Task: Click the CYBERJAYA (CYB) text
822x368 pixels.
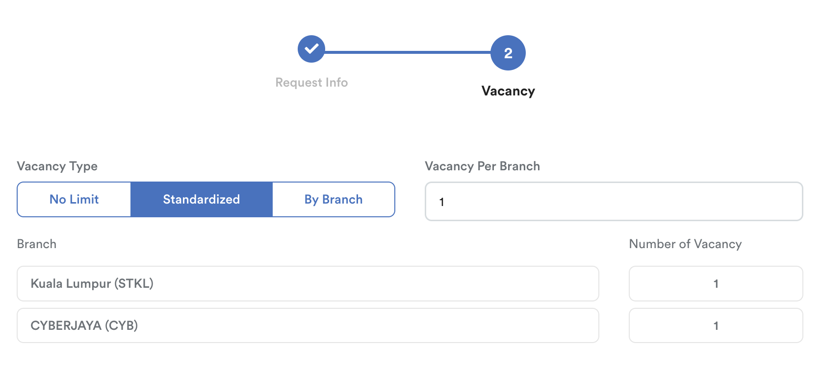Action: (x=84, y=326)
